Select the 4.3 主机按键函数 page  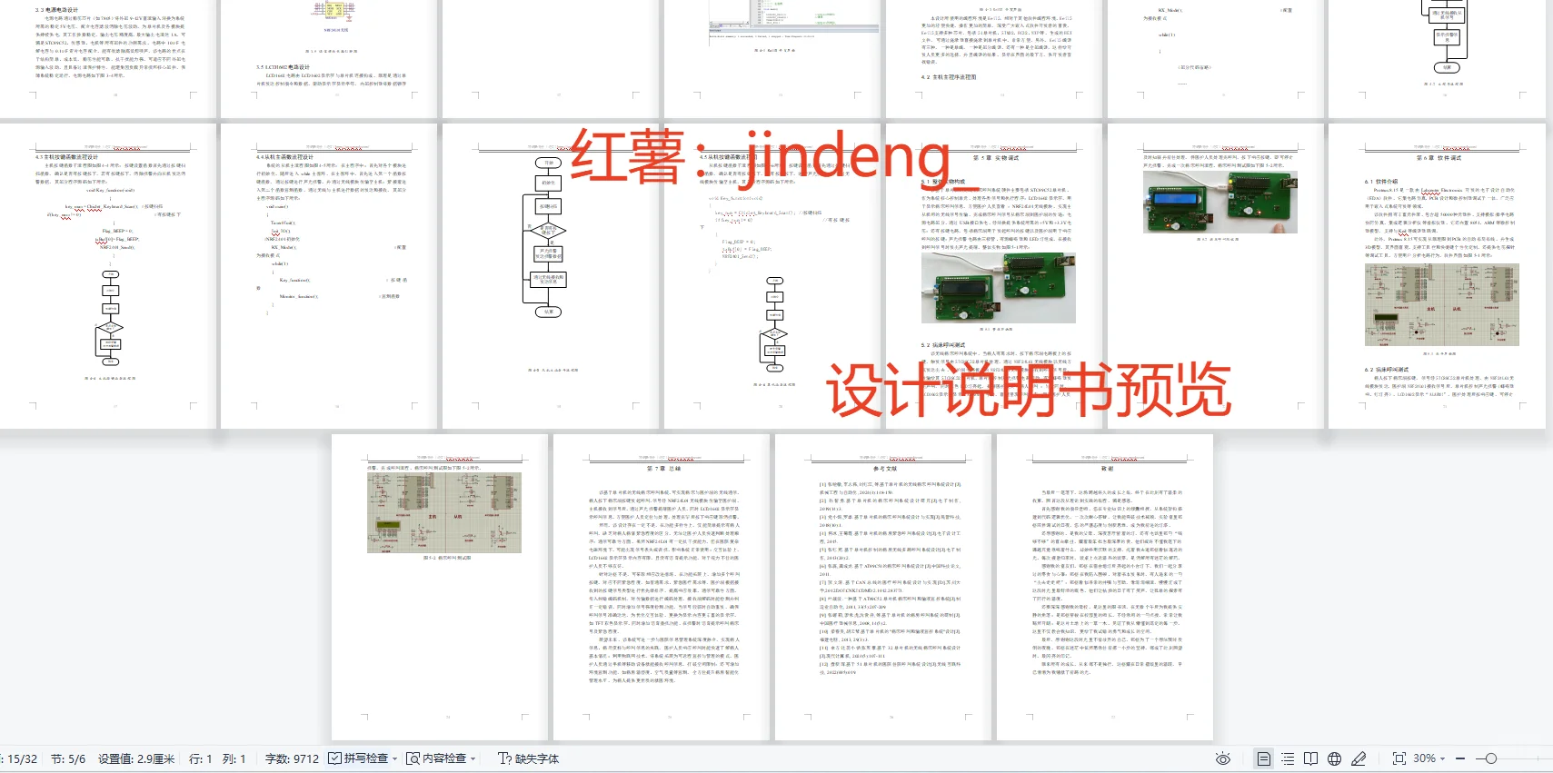tap(108, 275)
